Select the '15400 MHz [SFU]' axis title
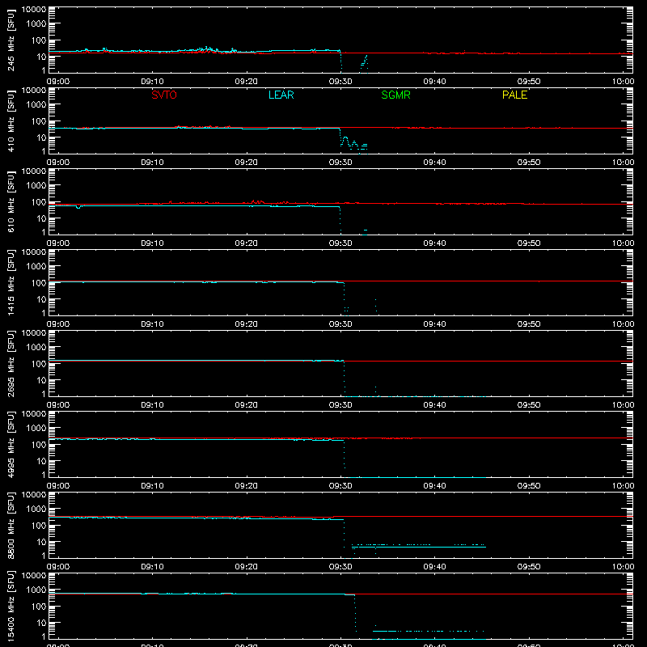This screenshot has height=647, width=647. (x=11, y=606)
